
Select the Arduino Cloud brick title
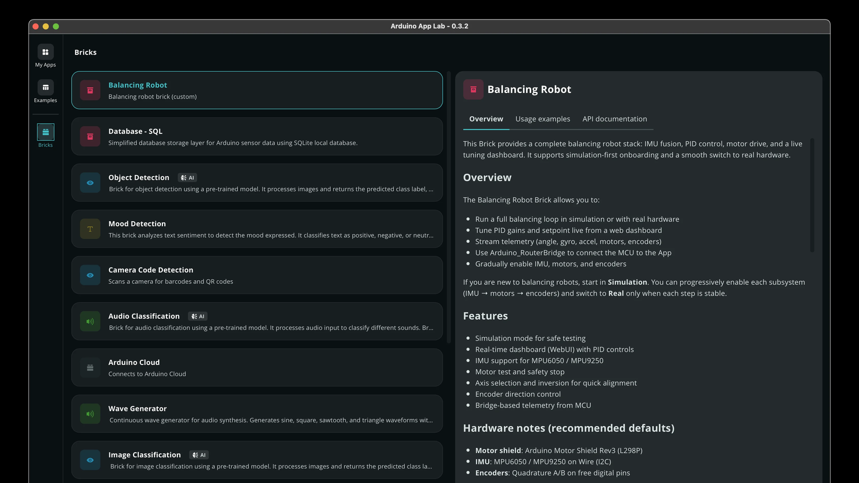[x=134, y=362]
